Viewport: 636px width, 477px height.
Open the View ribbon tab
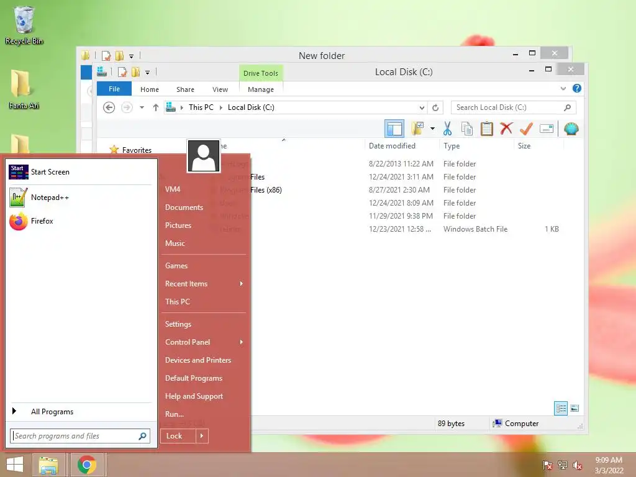click(220, 89)
